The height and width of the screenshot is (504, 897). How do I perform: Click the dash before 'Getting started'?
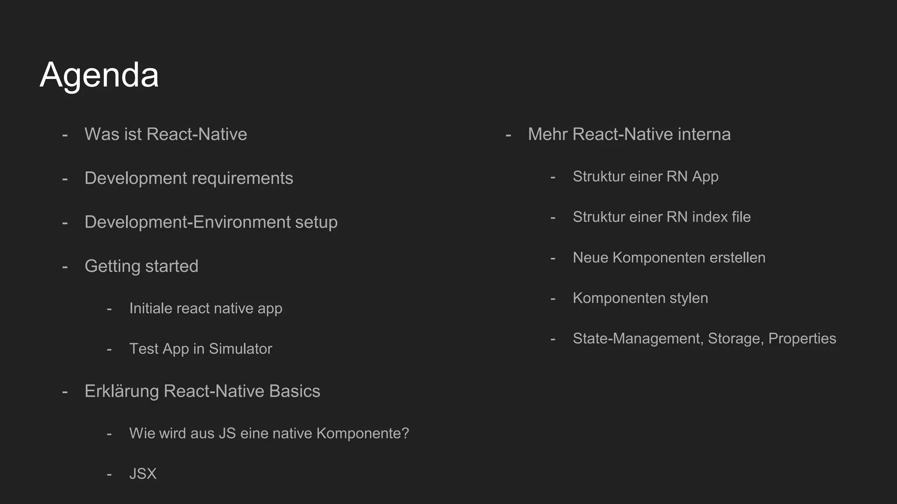pos(65,266)
